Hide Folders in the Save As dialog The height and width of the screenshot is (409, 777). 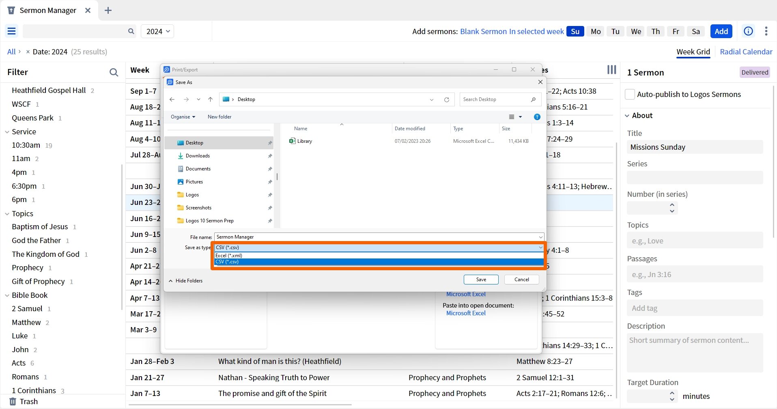(x=185, y=281)
